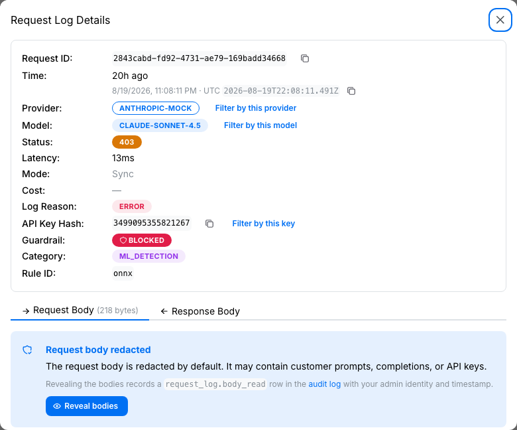Image resolution: width=517 pixels, height=430 pixels.
Task: Click the 403 status badge
Action: (x=127, y=142)
